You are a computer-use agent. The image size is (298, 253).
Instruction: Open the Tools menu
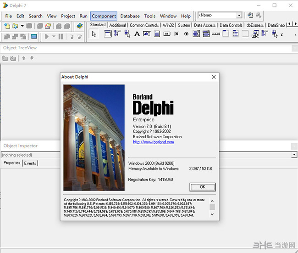(x=150, y=16)
